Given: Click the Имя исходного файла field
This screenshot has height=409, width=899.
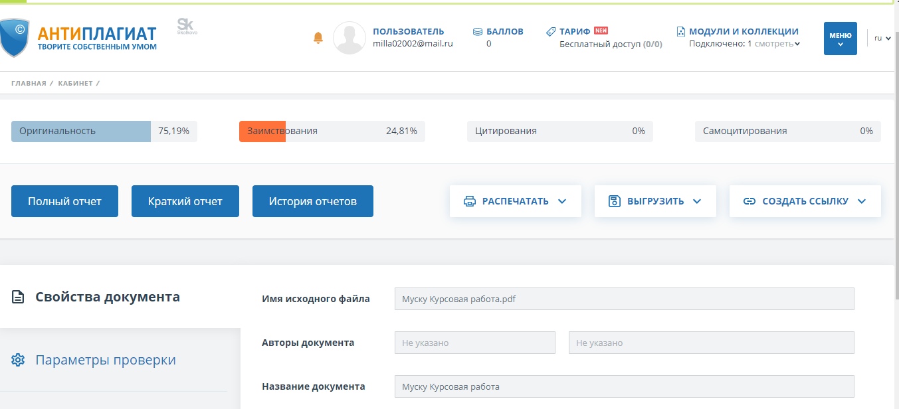Looking at the screenshot, I should (x=623, y=299).
